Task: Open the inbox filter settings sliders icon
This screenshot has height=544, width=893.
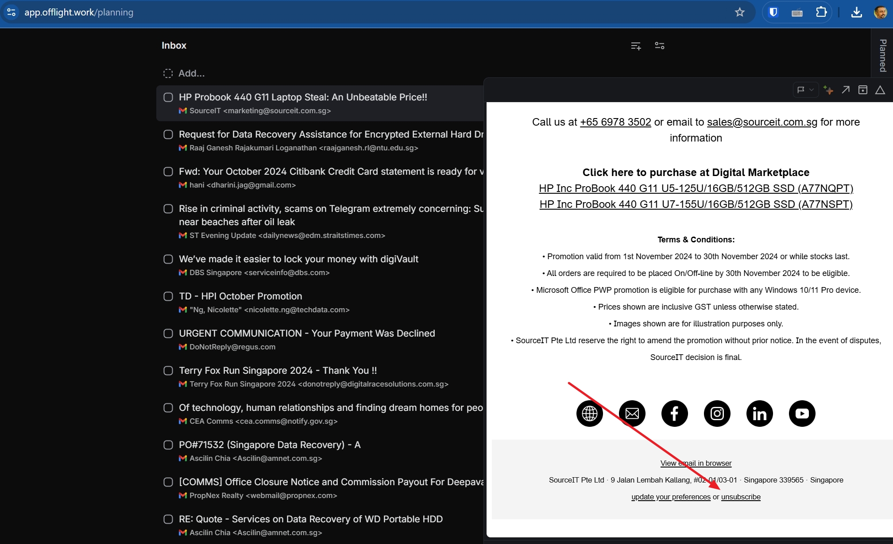Action: 660,46
